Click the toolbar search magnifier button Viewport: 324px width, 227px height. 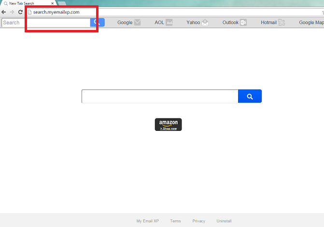point(97,22)
